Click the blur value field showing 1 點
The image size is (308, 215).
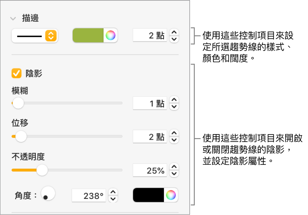click(150, 104)
